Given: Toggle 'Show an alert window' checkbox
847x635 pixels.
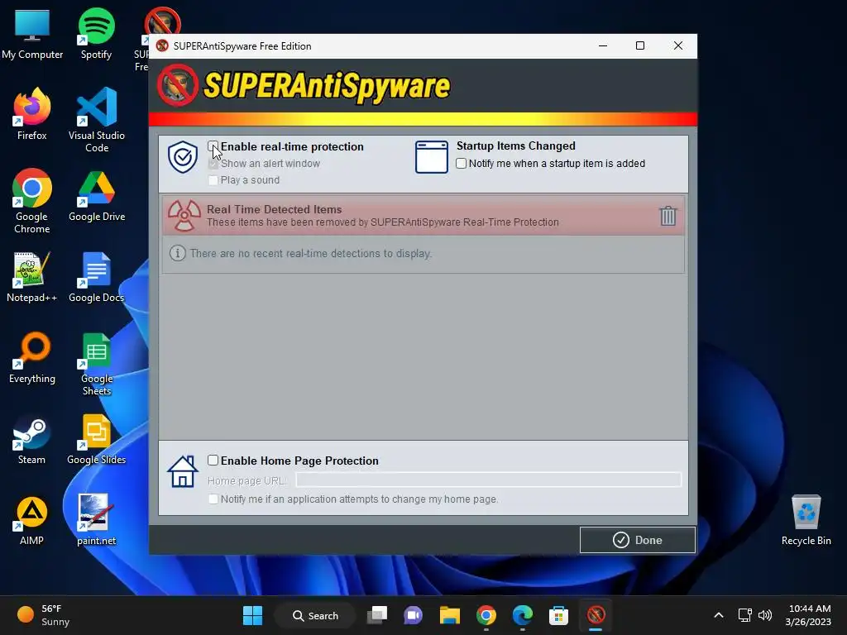Looking at the screenshot, I should [x=213, y=164].
